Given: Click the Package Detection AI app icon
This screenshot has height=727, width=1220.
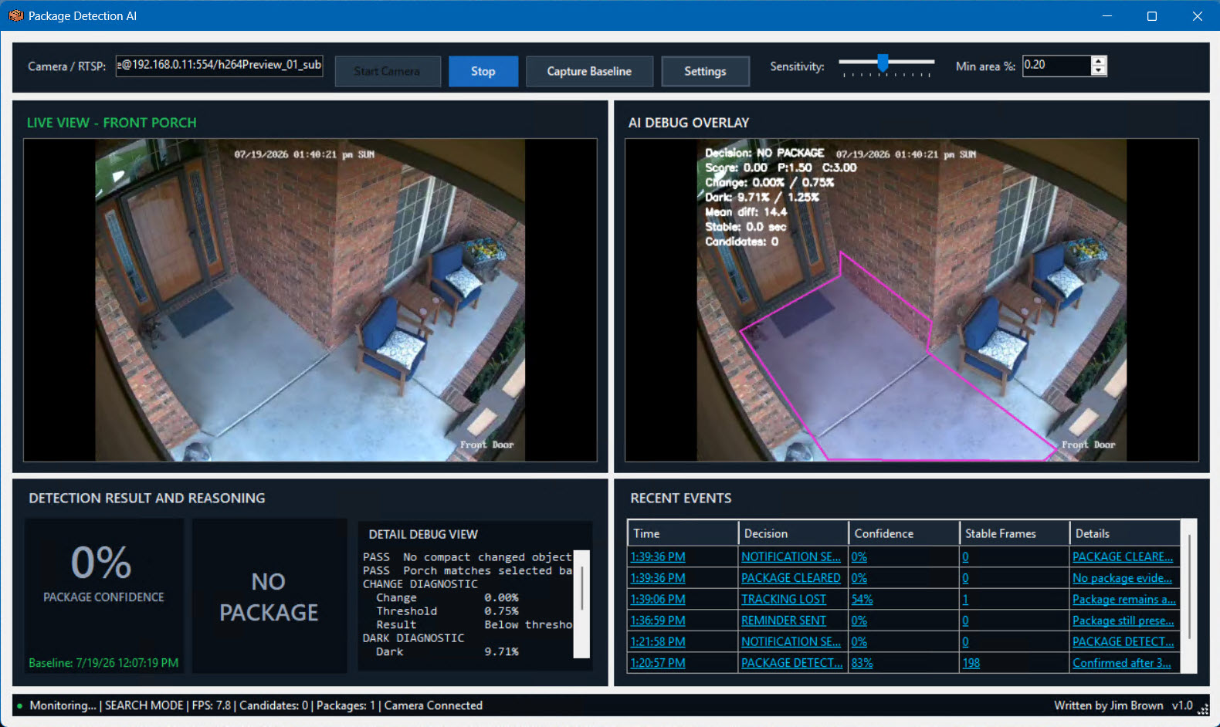Looking at the screenshot, I should click(15, 15).
